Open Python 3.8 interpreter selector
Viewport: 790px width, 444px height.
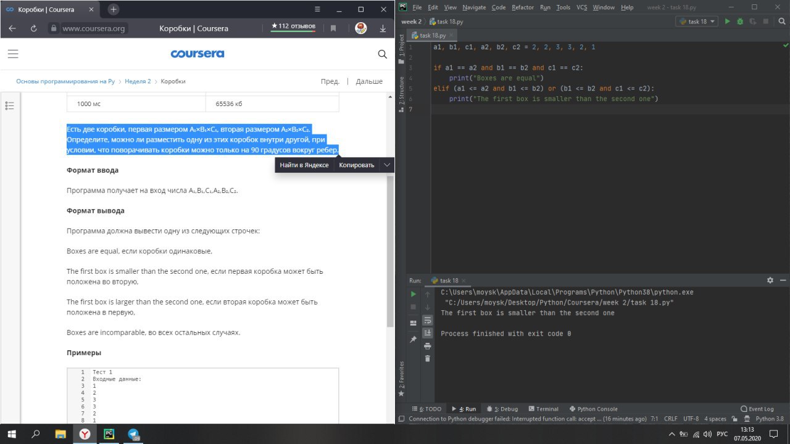(770, 419)
